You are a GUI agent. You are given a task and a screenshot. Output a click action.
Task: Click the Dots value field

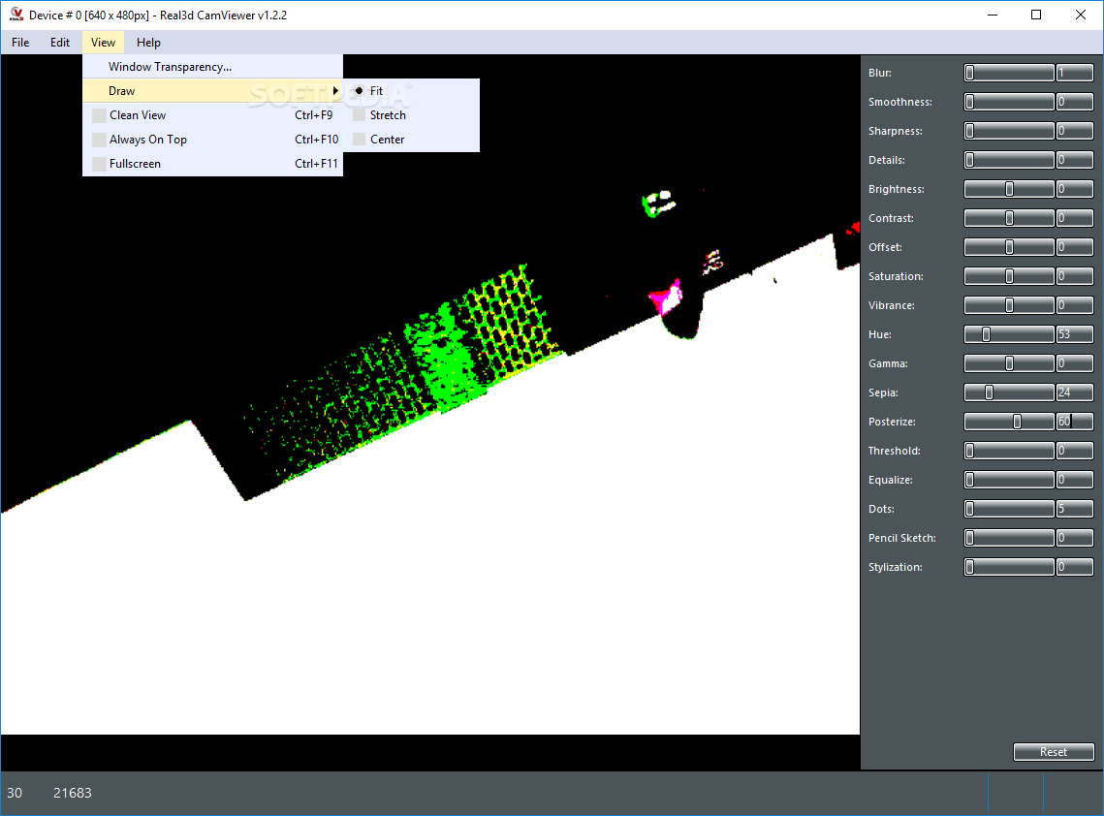(x=1074, y=509)
